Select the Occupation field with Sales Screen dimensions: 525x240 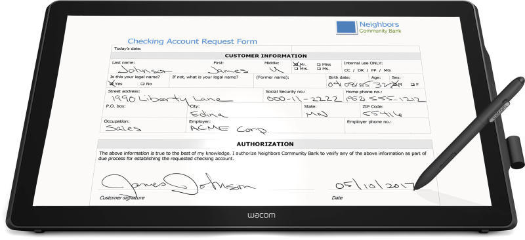click(x=143, y=125)
